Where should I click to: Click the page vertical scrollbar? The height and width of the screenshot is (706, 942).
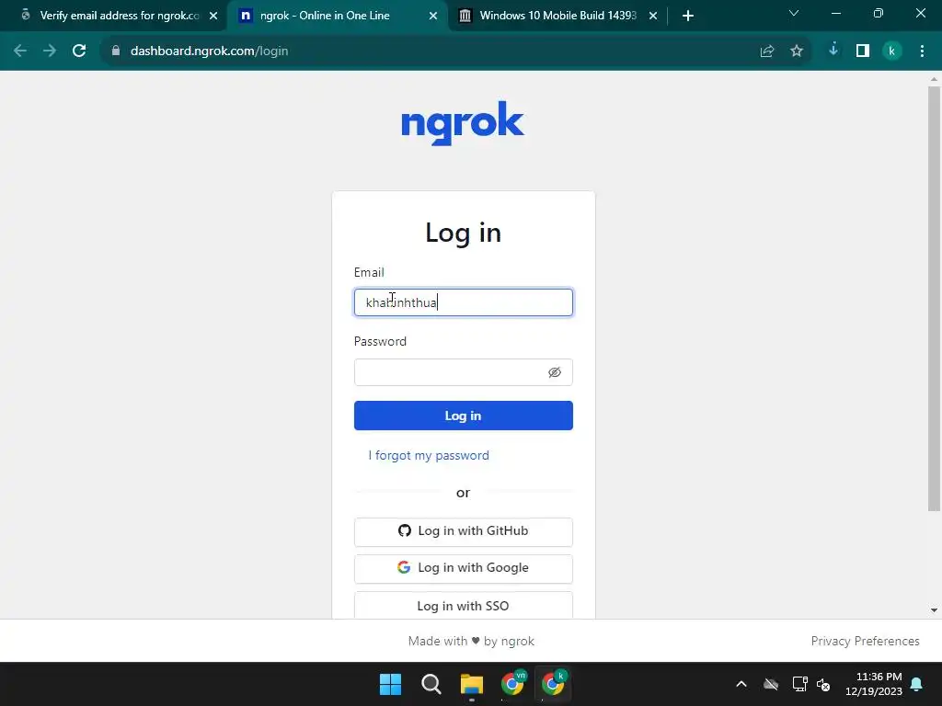[934, 299]
